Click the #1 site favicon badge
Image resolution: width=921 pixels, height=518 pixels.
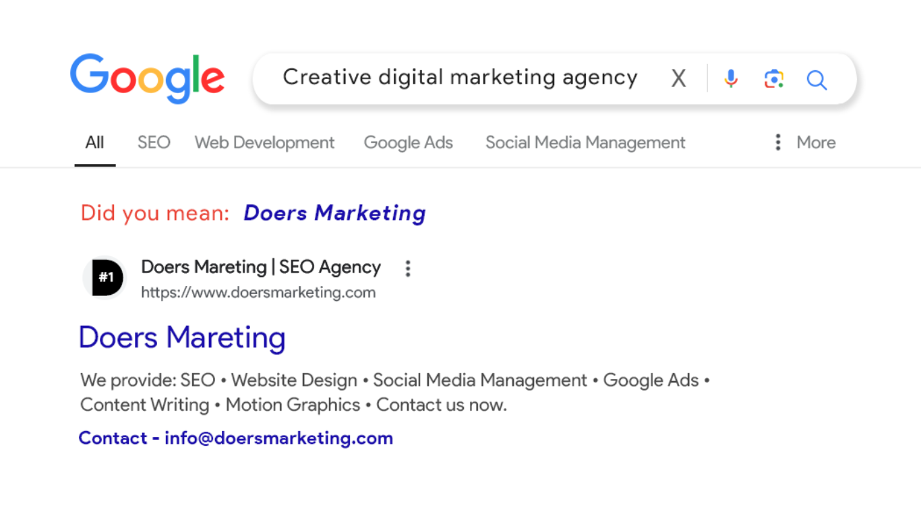tap(105, 277)
